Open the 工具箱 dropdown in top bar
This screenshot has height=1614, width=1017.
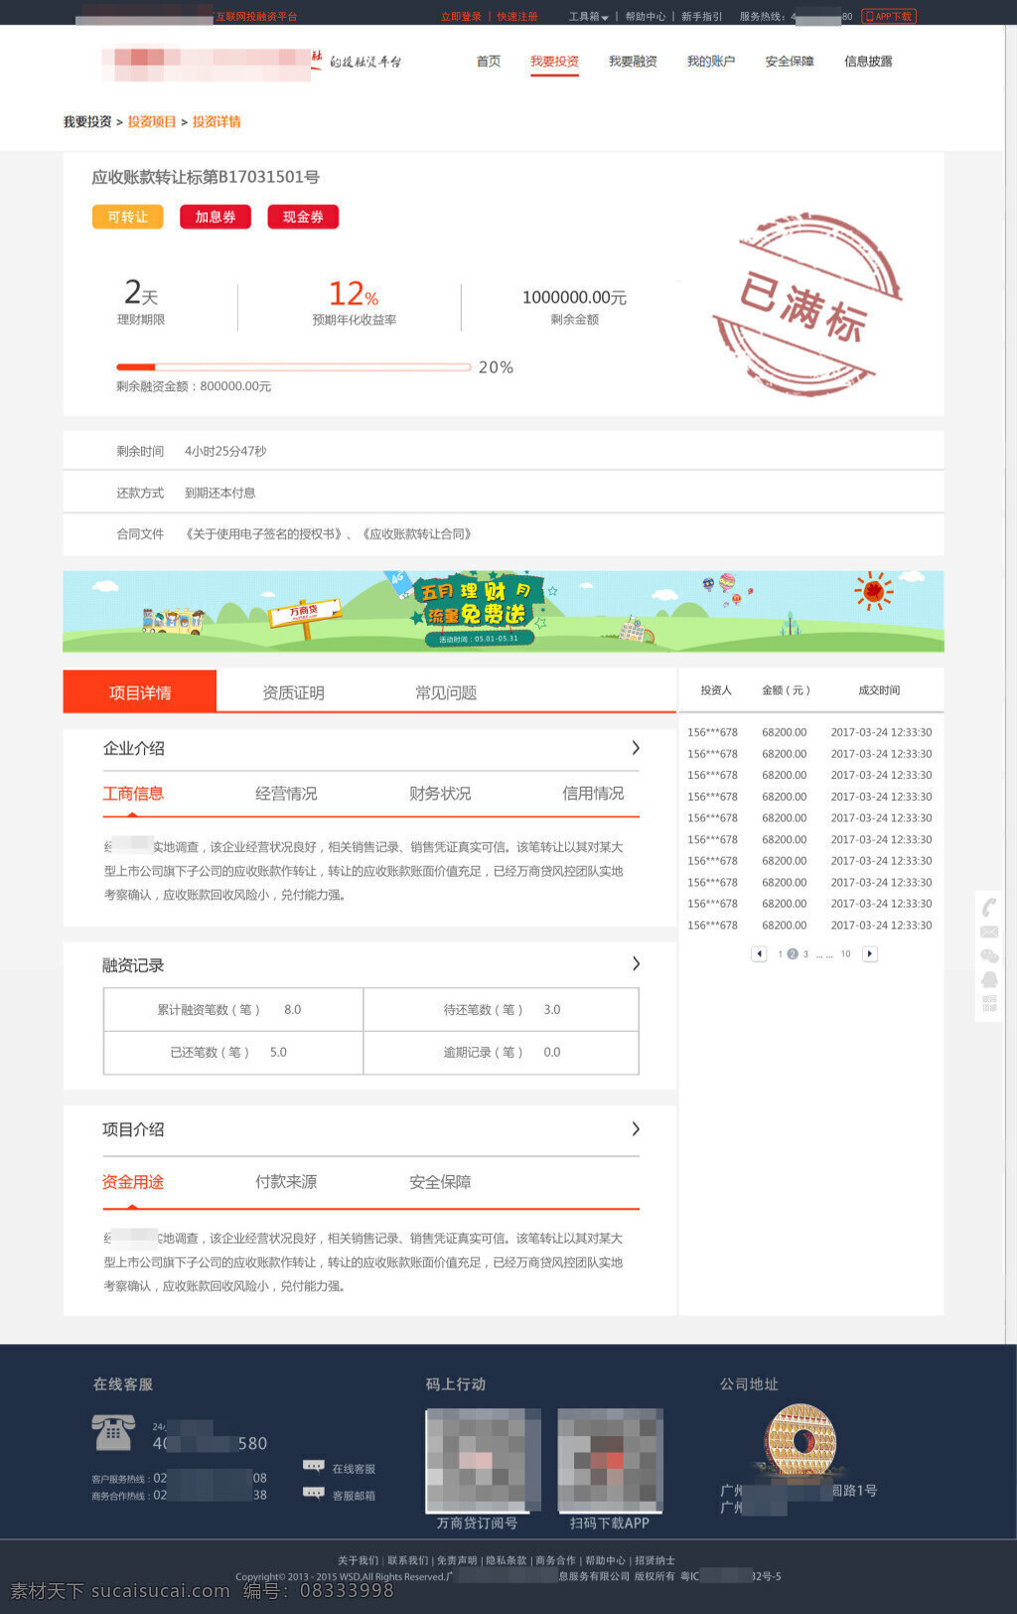click(588, 16)
